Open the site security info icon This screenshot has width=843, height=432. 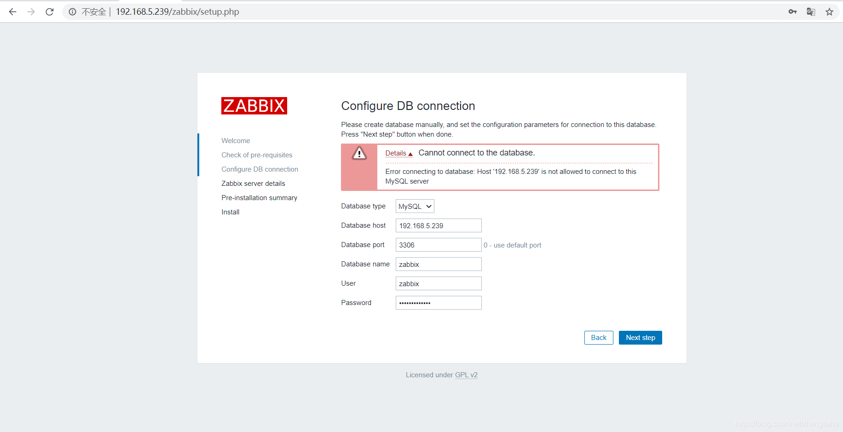72,12
